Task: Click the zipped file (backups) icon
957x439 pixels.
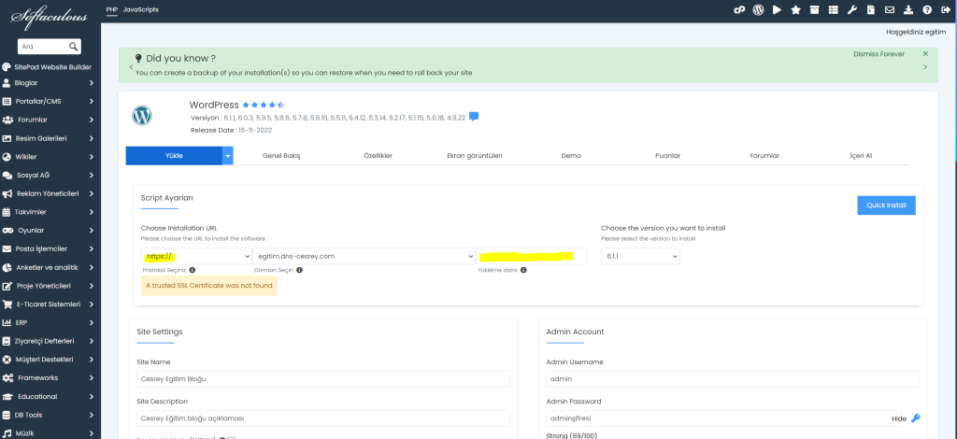Action: 871,9
